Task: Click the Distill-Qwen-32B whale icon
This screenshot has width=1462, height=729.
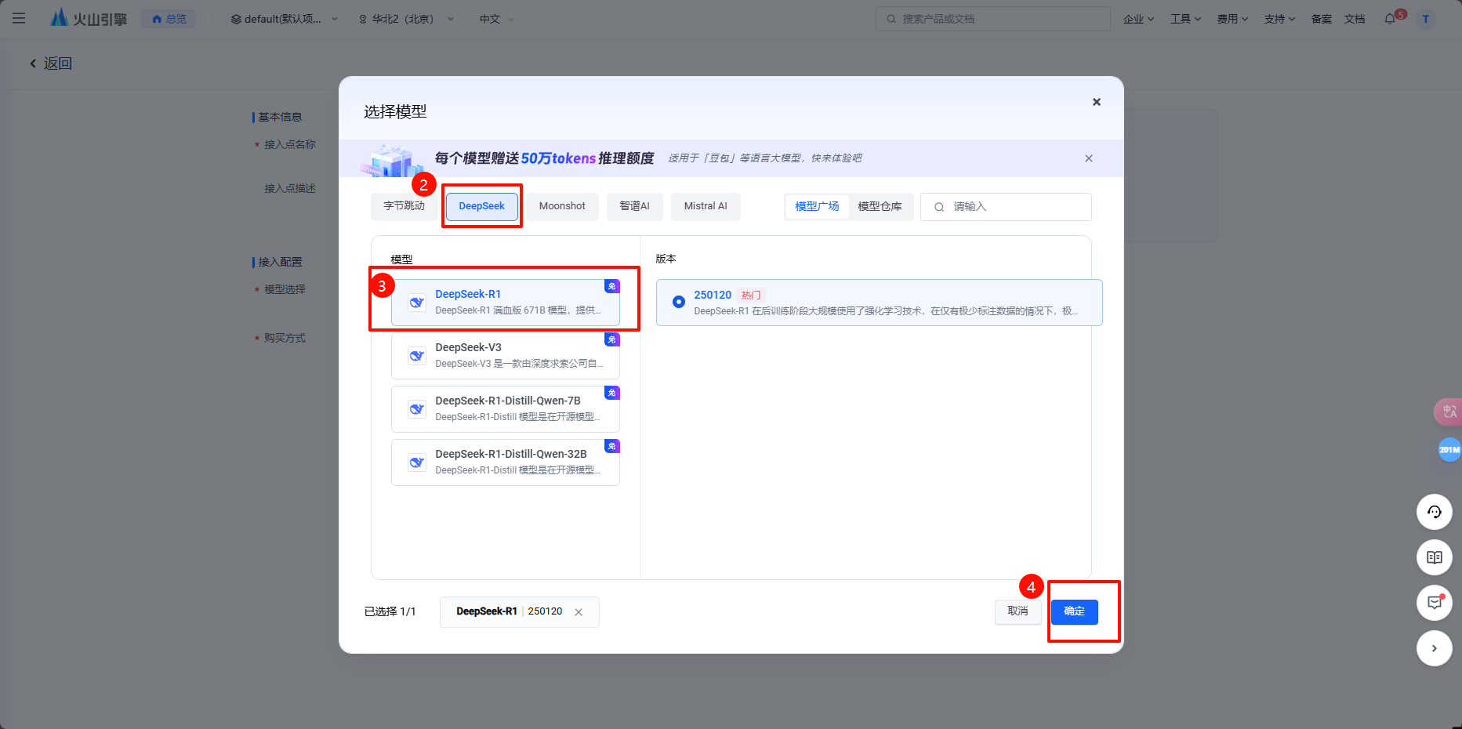Action: pyautogui.click(x=417, y=462)
